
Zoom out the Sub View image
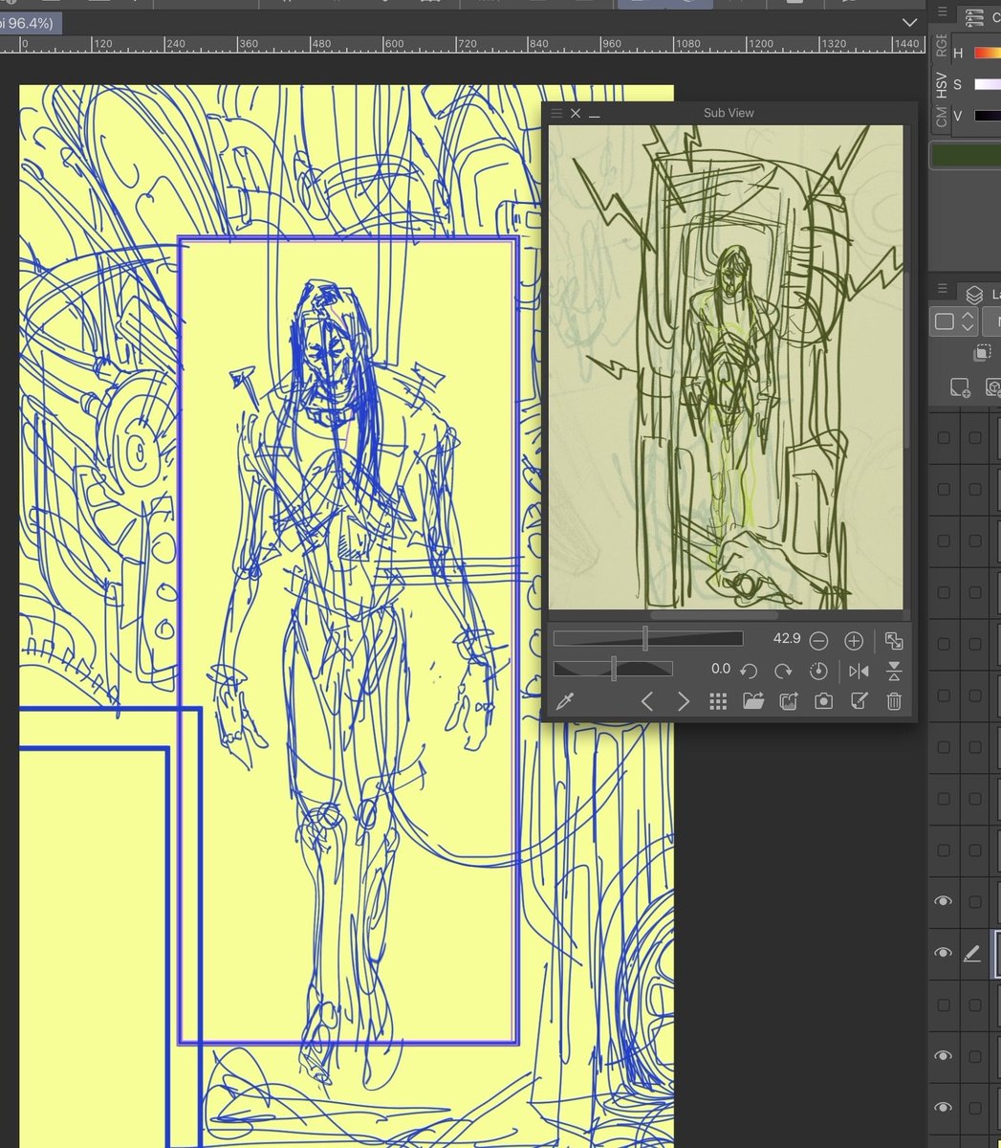pyautogui.click(x=818, y=640)
